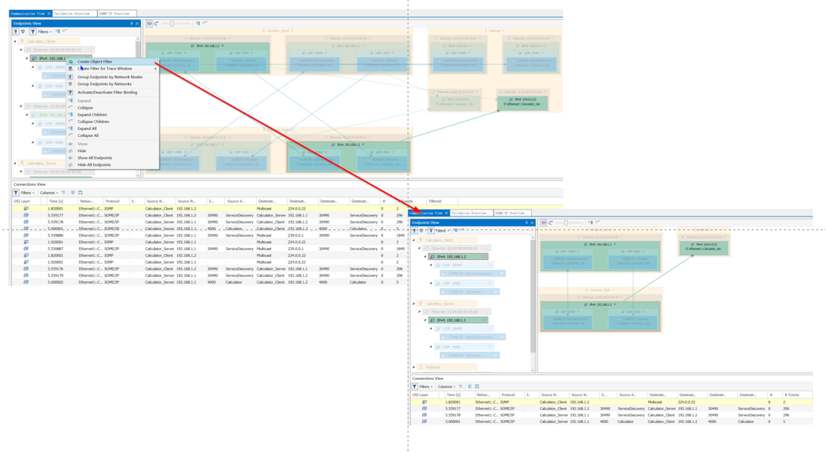The height and width of the screenshot is (452, 826).
Task: Collapse Calculator_Server node in lower-right tree
Action: (x=414, y=304)
